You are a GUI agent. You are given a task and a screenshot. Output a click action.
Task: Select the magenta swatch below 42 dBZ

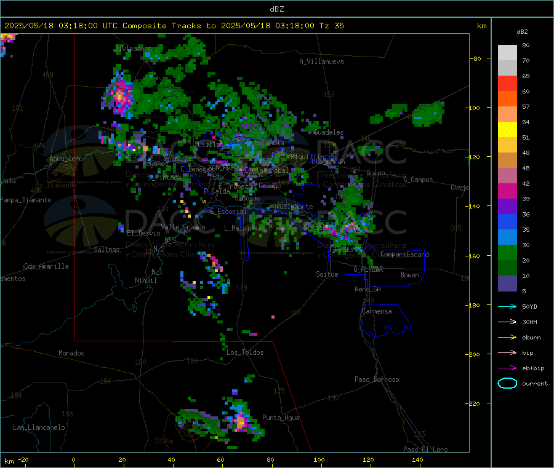pos(507,191)
